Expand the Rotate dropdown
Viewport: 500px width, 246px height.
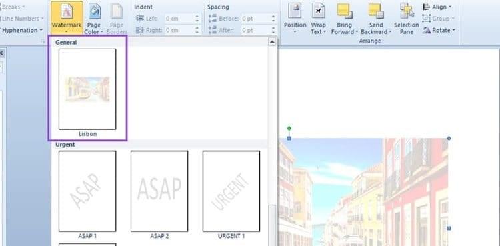pyautogui.click(x=439, y=30)
